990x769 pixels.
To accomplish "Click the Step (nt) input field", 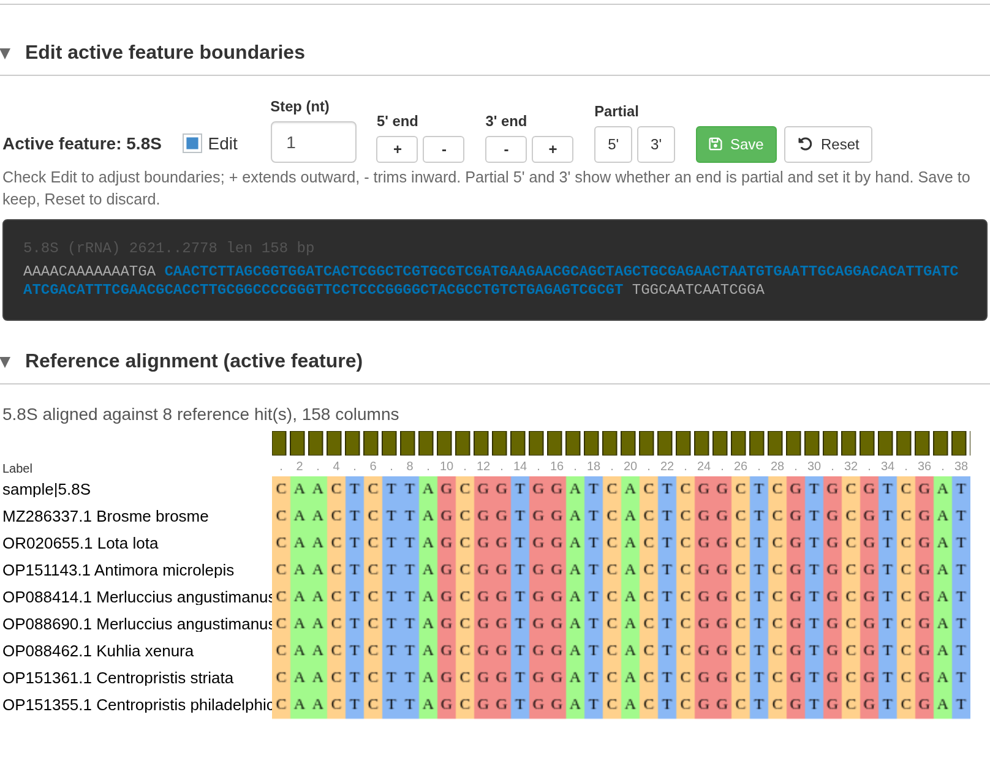I will 314,142.
